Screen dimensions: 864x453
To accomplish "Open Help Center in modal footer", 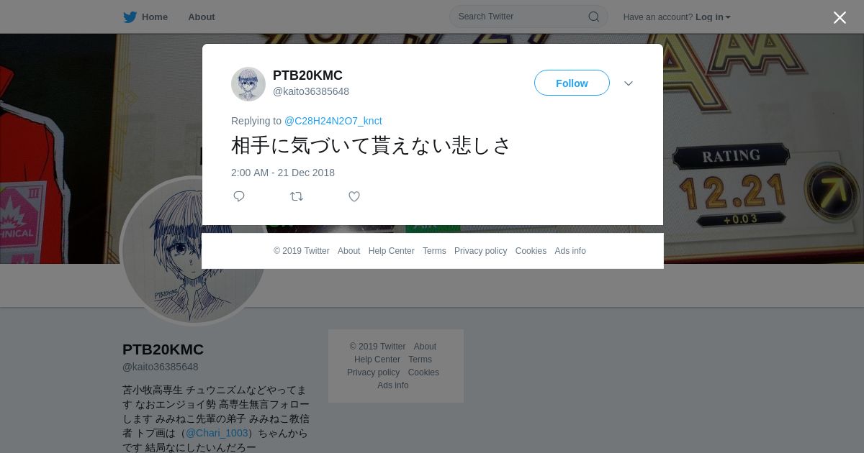I will pos(391,251).
